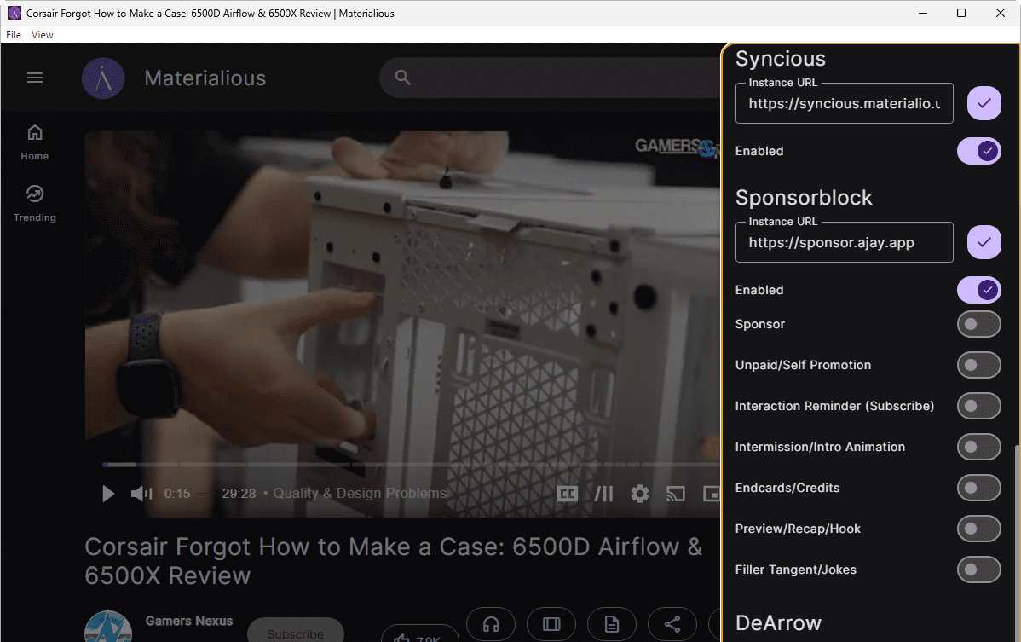
Task: Open the share button
Action: click(x=672, y=624)
